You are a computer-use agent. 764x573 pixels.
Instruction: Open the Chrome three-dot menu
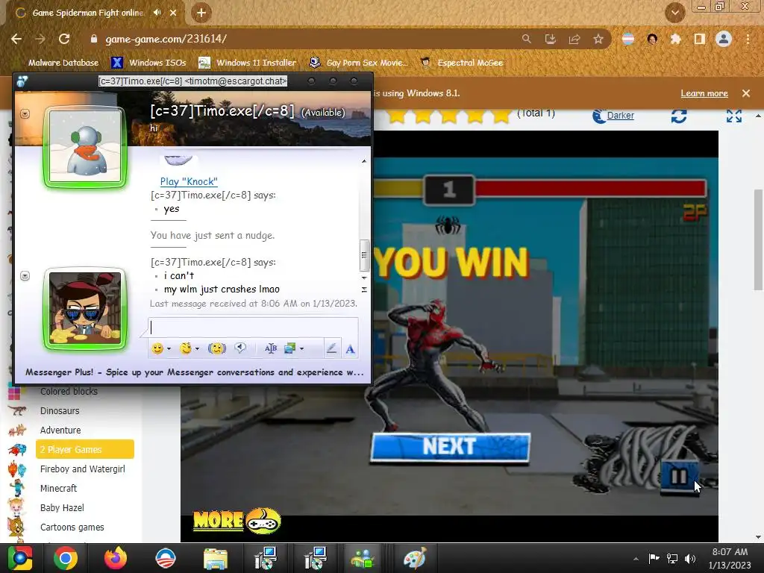tap(748, 39)
